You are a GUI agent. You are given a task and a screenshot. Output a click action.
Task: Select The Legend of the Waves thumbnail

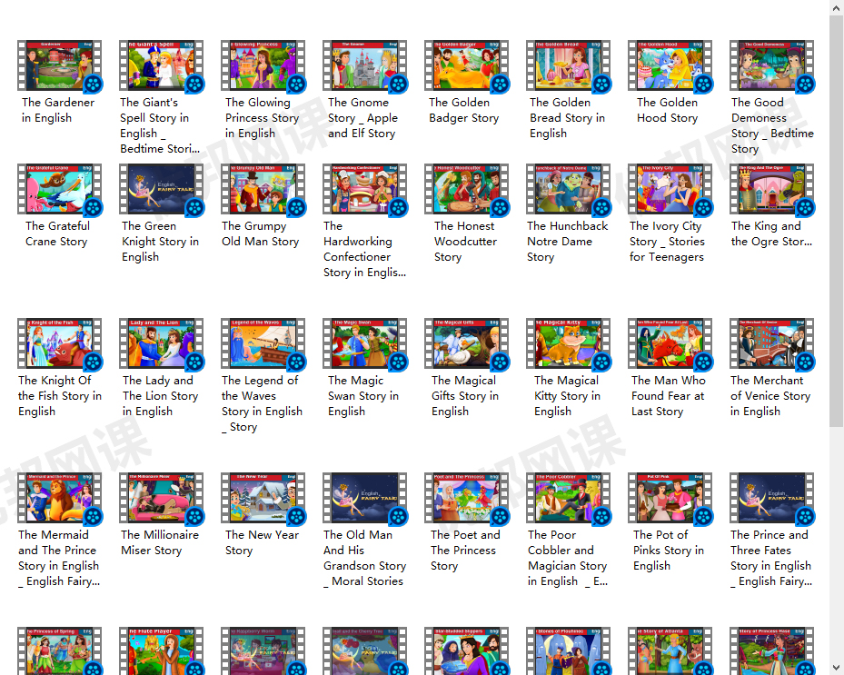click(263, 343)
